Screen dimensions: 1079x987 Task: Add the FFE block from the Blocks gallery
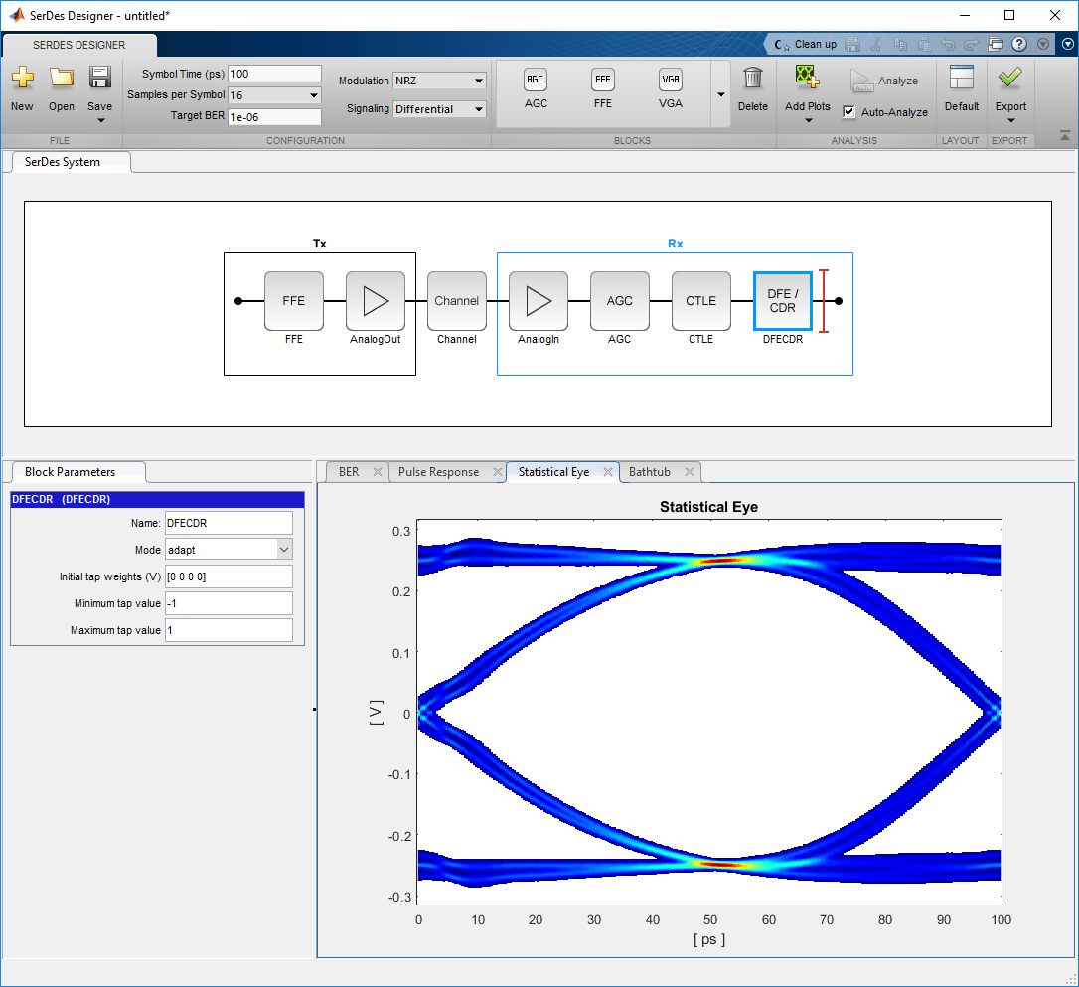pos(603,88)
